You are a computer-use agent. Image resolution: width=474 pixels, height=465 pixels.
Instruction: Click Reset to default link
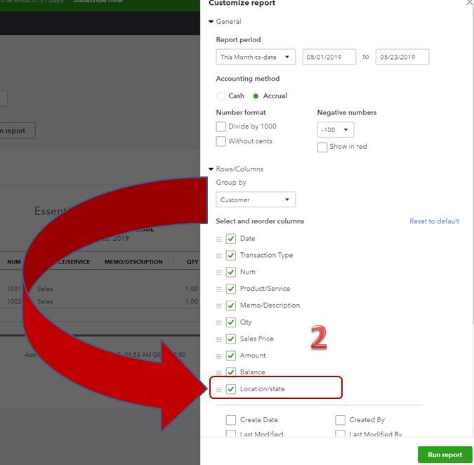[x=434, y=221]
